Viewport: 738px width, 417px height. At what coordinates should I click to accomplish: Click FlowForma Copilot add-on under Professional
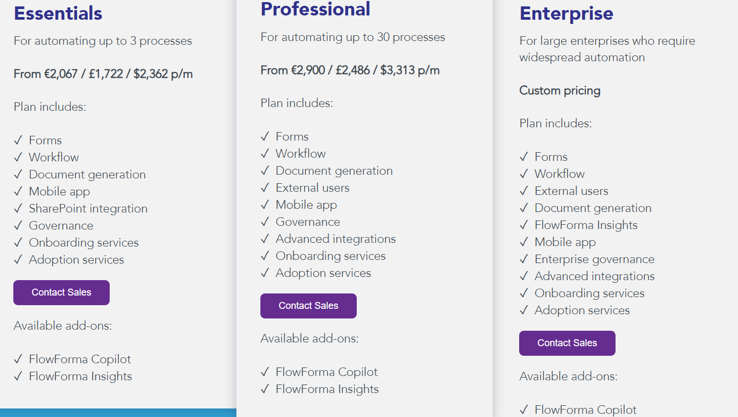coord(326,372)
